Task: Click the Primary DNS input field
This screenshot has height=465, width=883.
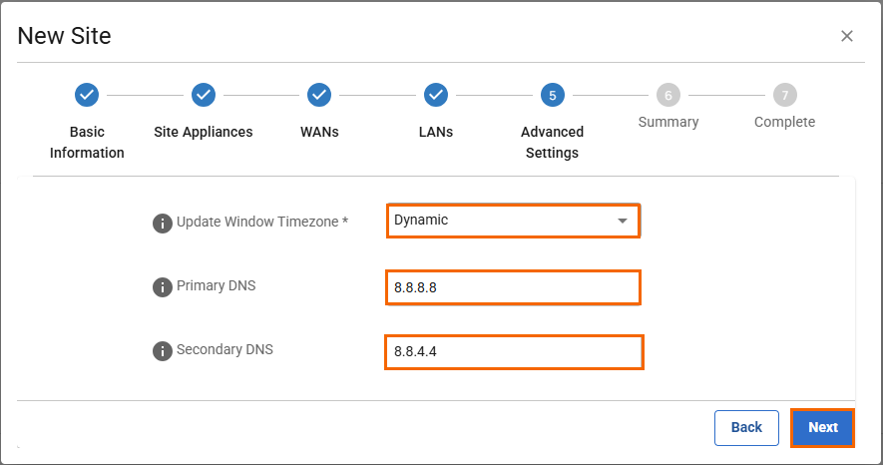Action: (x=512, y=287)
